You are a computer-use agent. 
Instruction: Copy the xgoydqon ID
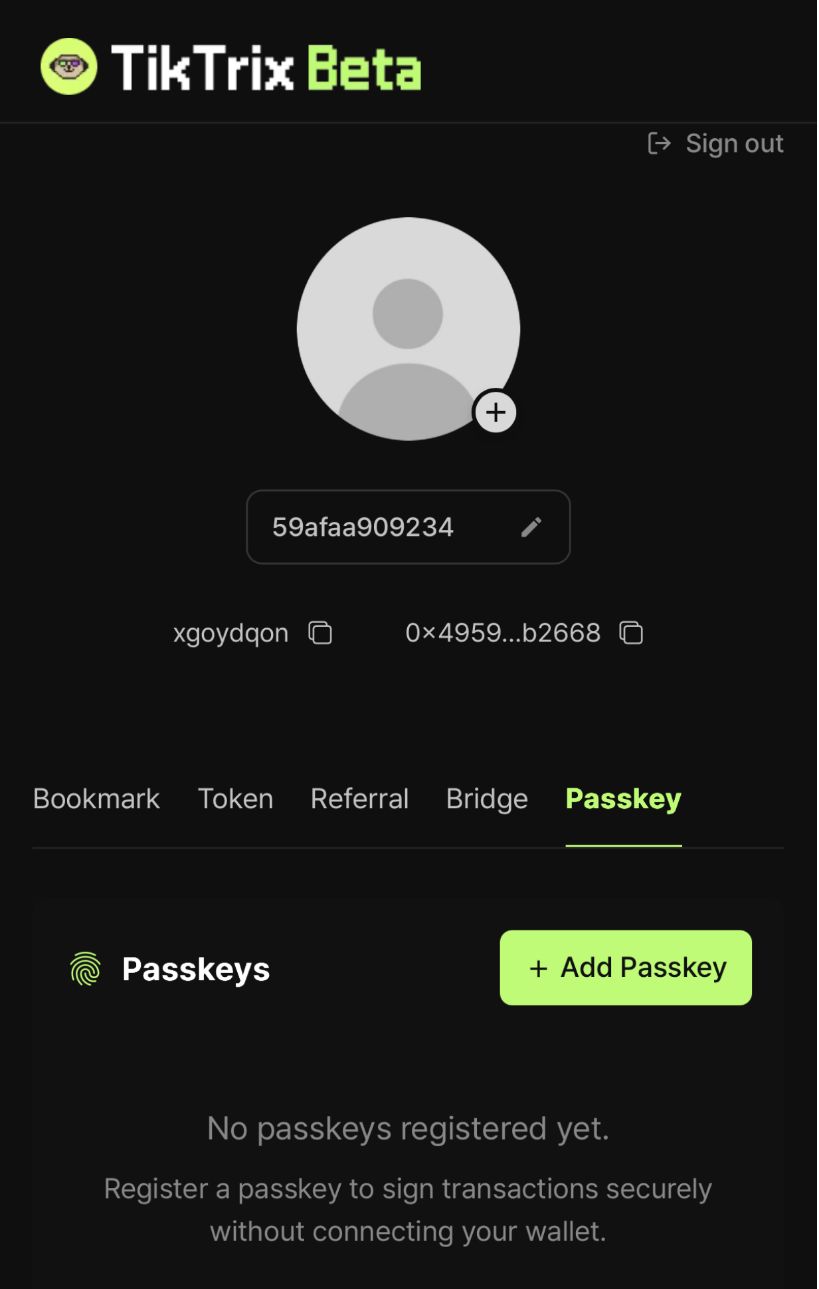(320, 633)
